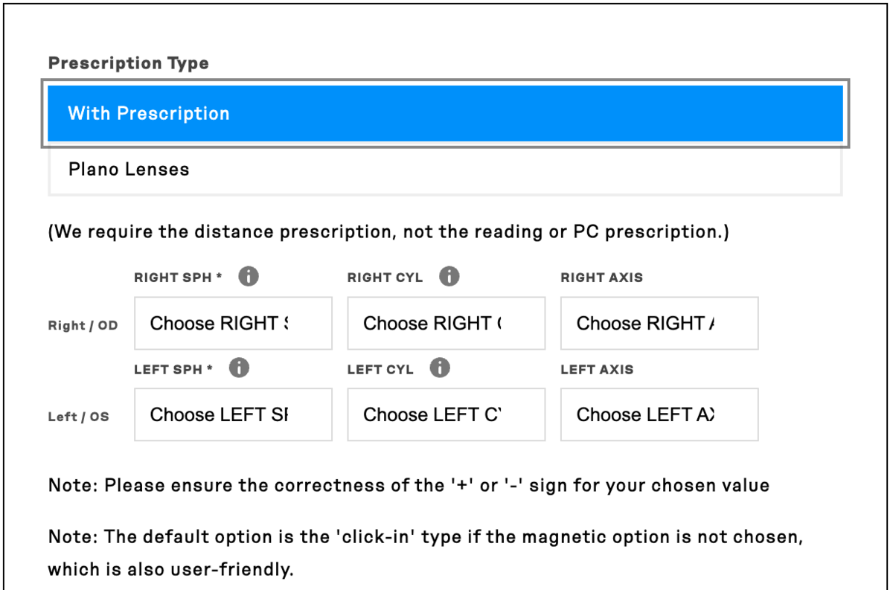Screen dimensions: 893x590
Task: Click the distance prescription requirement note
Action: pos(388,232)
